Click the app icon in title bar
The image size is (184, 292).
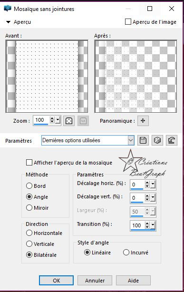point(8,9)
